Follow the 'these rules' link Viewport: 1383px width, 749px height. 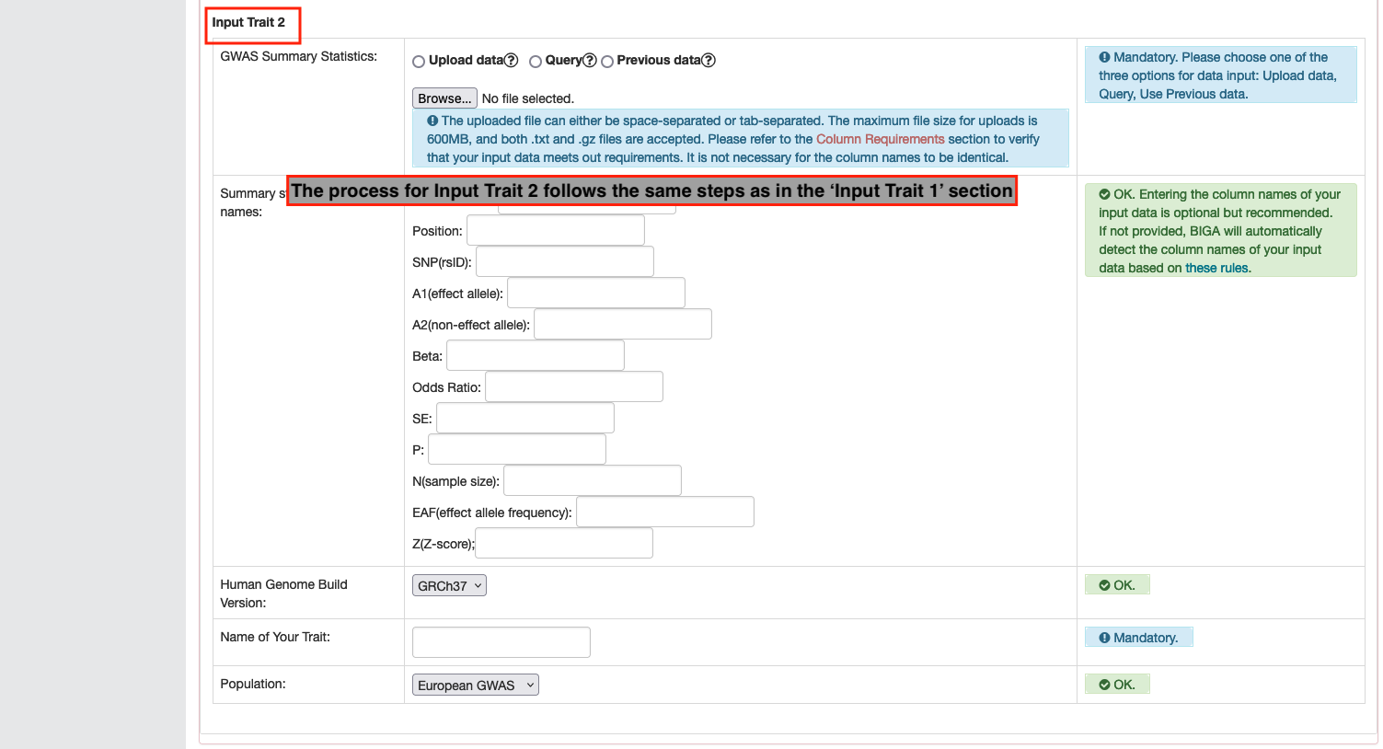coord(1216,268)
